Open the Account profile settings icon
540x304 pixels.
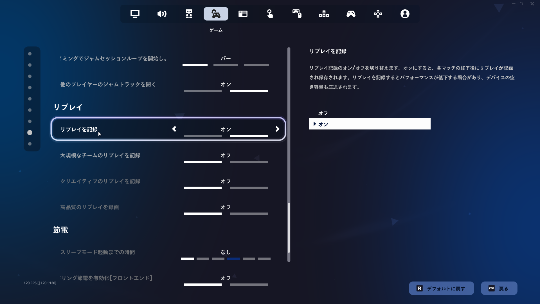(x=405, y=14)
